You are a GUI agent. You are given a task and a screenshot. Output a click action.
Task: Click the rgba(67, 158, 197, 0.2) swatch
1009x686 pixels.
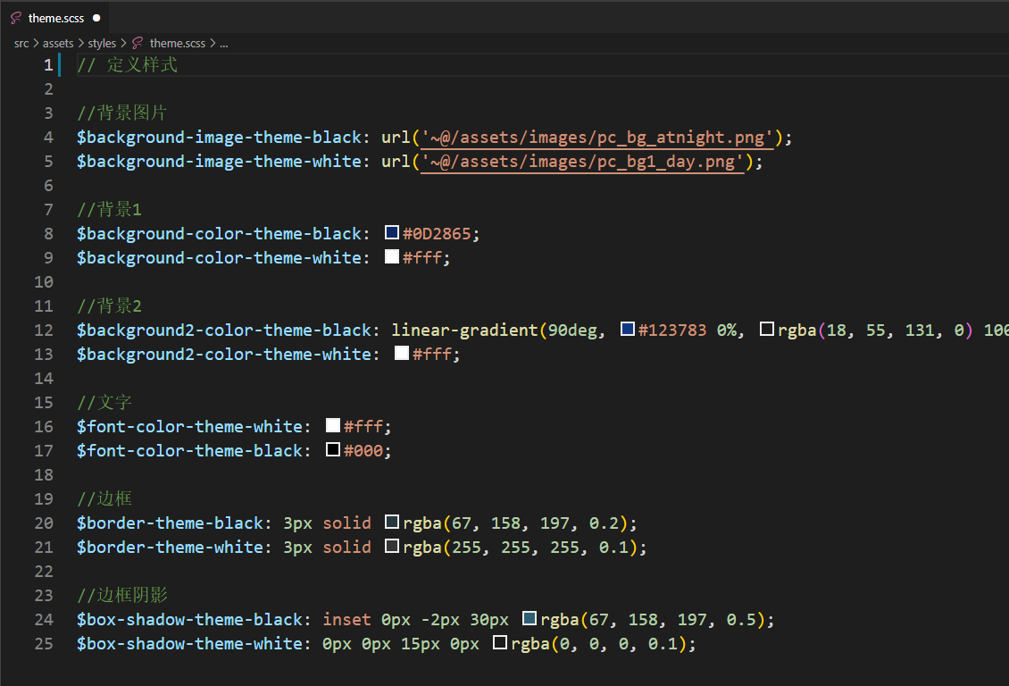click(392, 522)
